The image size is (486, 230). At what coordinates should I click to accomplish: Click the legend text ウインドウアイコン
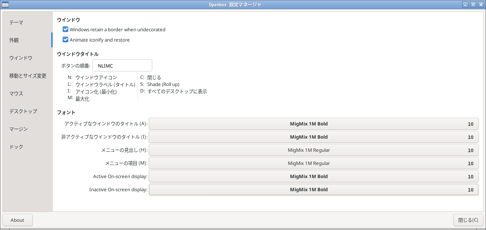coord(96,77)
